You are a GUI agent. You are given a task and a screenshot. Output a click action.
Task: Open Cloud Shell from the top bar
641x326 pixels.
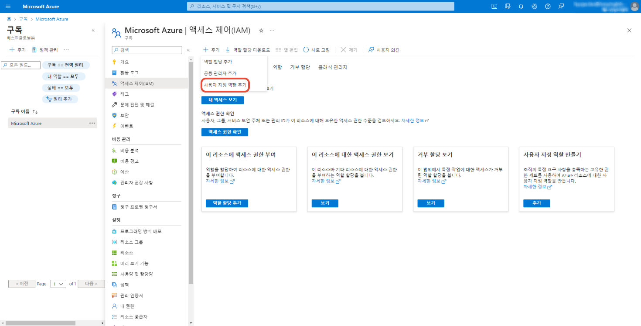(x=494, y=7)
